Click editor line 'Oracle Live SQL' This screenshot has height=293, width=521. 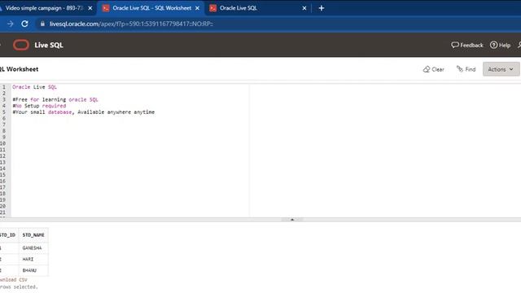pyautogui.click(x=34, y=87)
